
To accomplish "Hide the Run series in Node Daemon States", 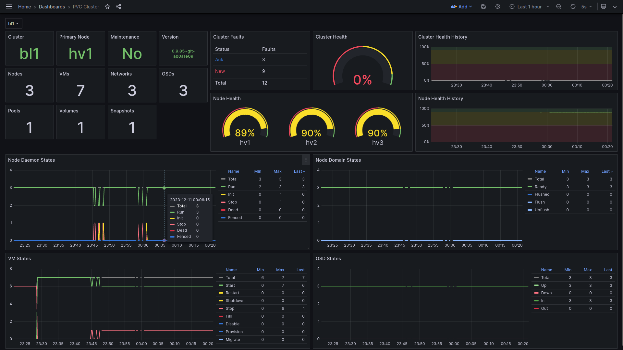I will click(232, 187).
